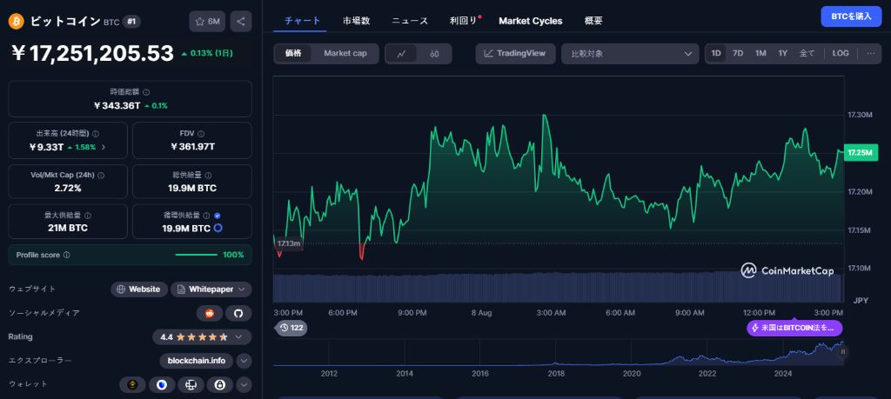Screen dimensions: 891x399
Task: Open the monitor-shaped wallet icon
Action: tap(191, 385)
